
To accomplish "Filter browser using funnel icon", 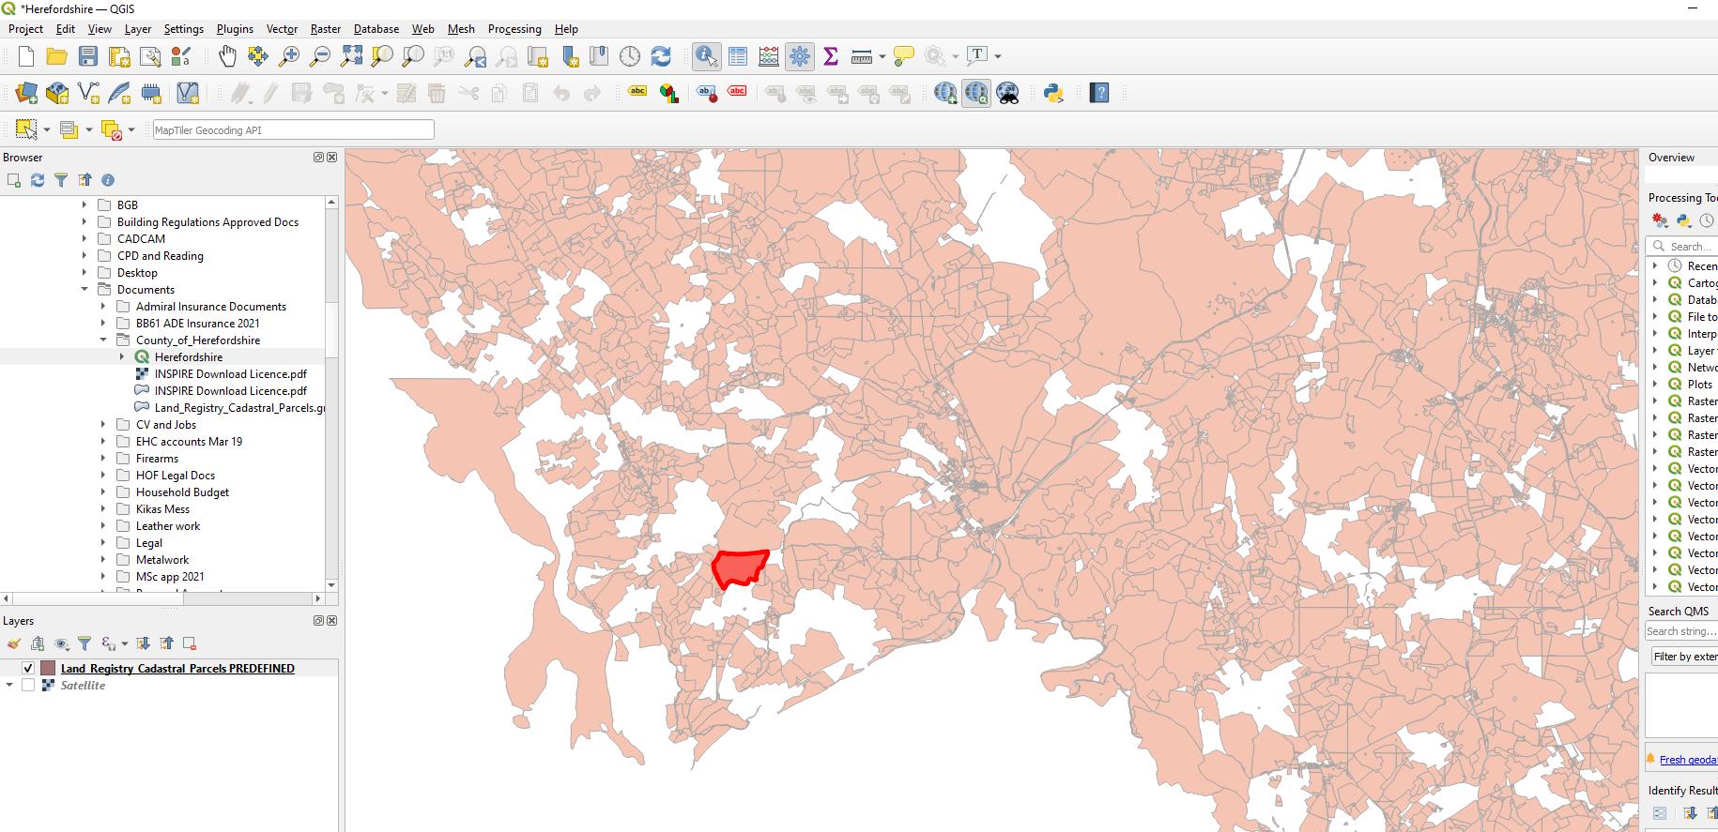I will [61, 180].
